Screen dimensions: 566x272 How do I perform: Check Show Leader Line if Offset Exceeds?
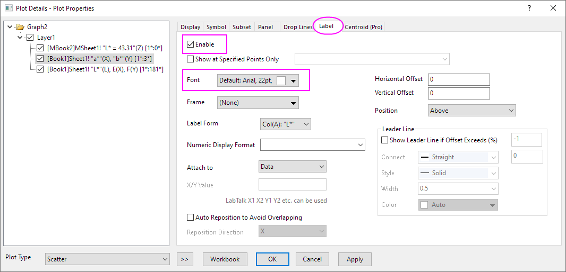point(385,140)
